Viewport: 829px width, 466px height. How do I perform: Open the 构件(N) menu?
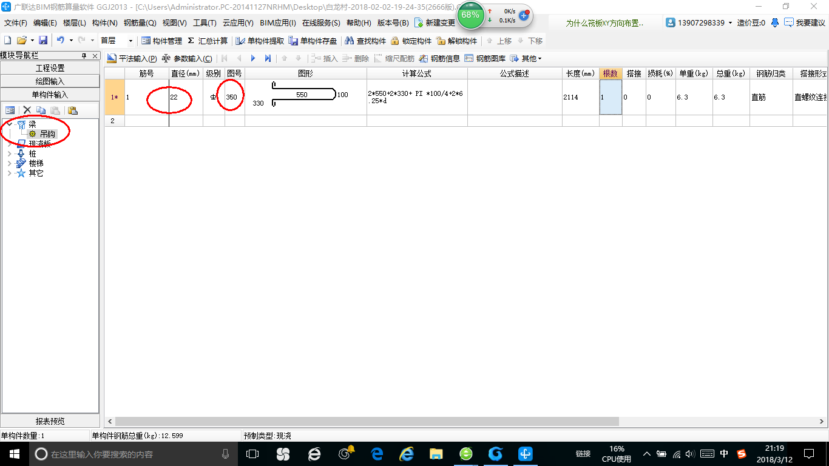(104, 23)
